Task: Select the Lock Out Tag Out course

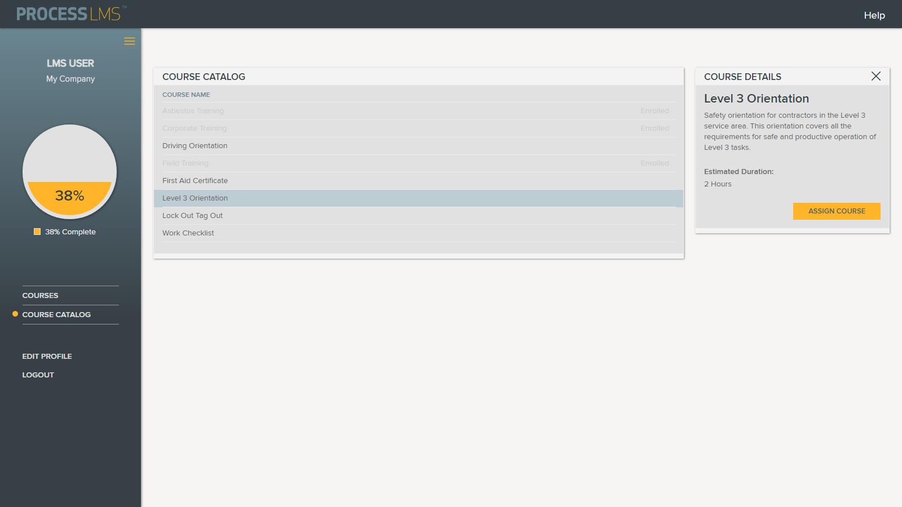Action: coord(193,216)
